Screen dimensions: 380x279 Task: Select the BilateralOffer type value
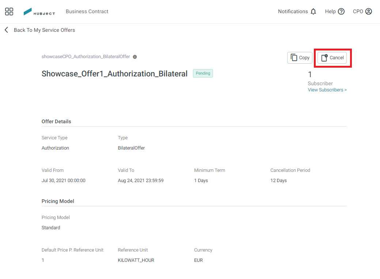(x=131, y=148)
